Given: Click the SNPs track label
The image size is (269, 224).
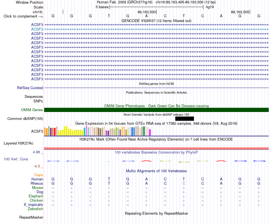Looking at the screenshot, I should click(38, 101).
